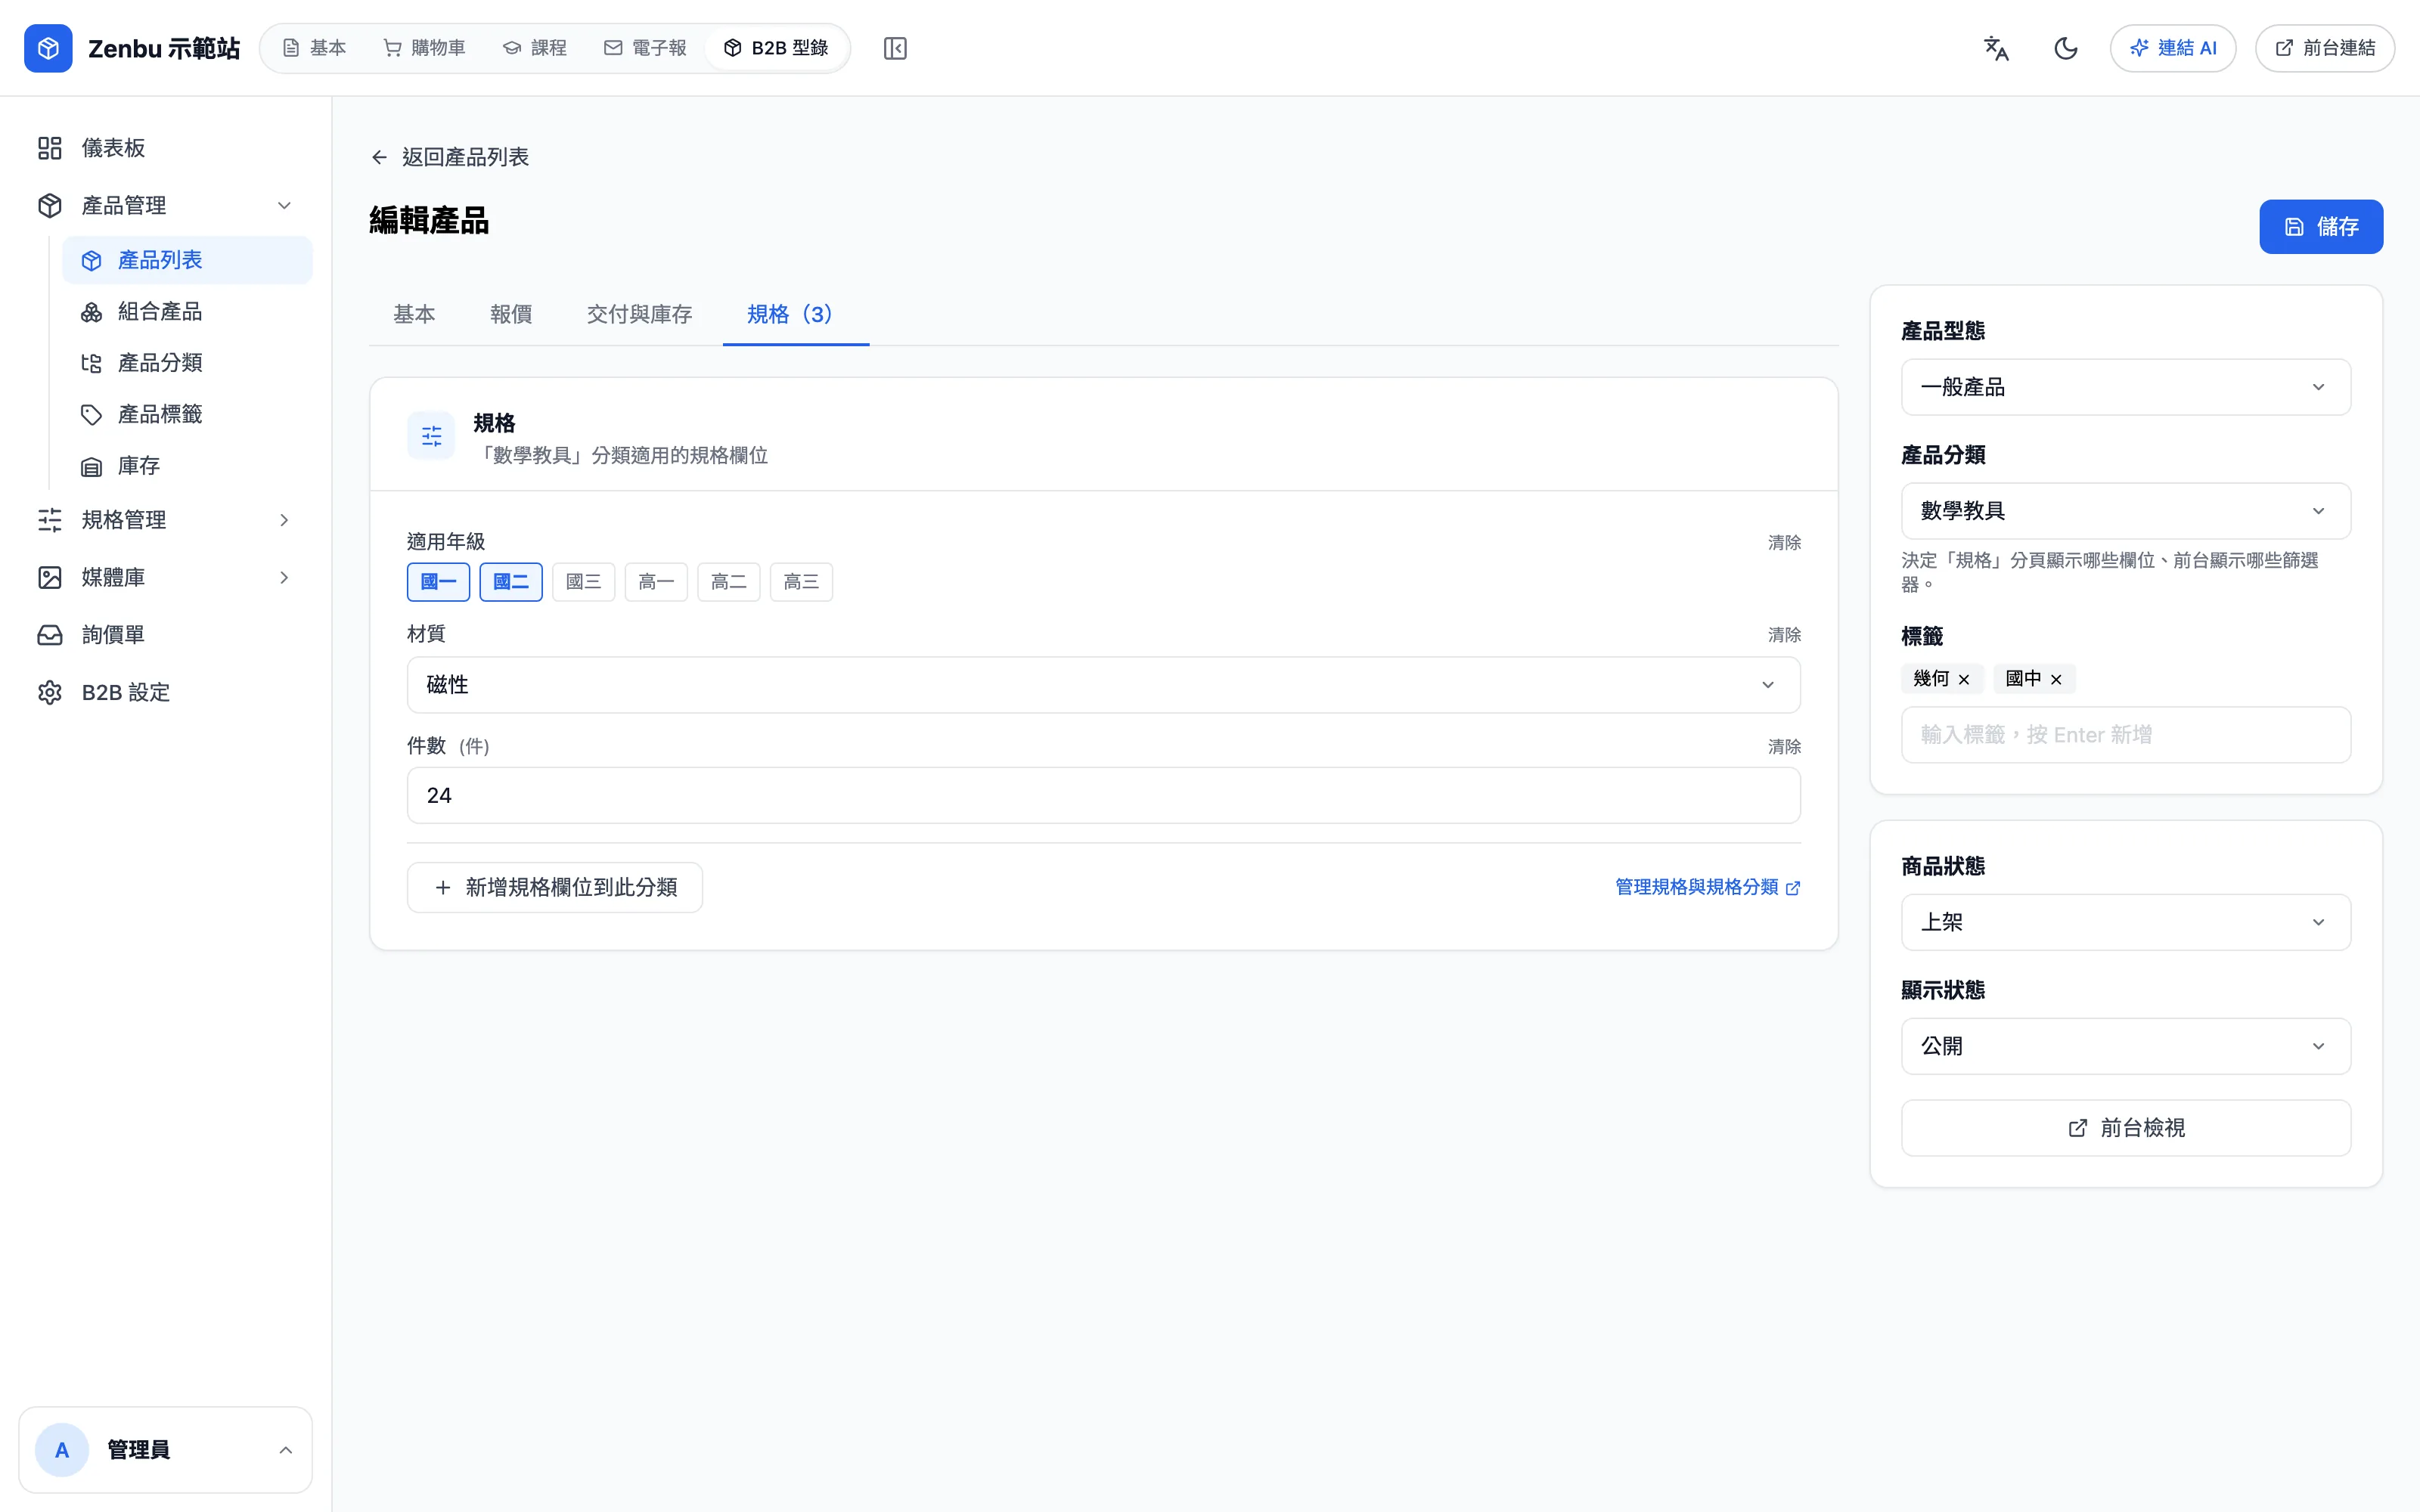Switch to the 報價 tab
2420x1512 pixels.
(511, 314)
